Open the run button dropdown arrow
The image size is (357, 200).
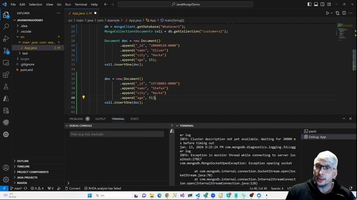click(331, 13)
